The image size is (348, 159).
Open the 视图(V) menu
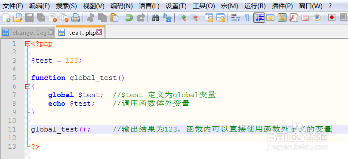click(x=93, y=6)
